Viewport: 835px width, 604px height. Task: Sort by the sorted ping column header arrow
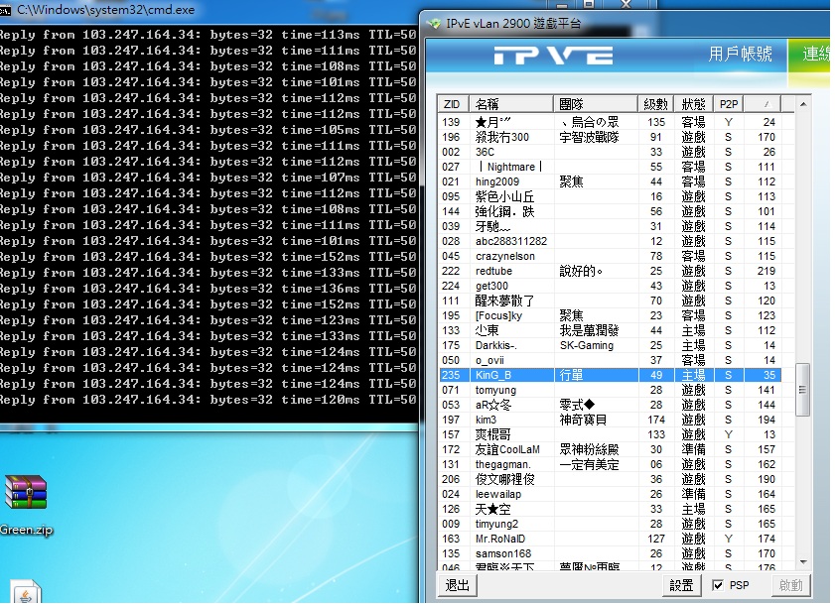[x=763, y=104]
